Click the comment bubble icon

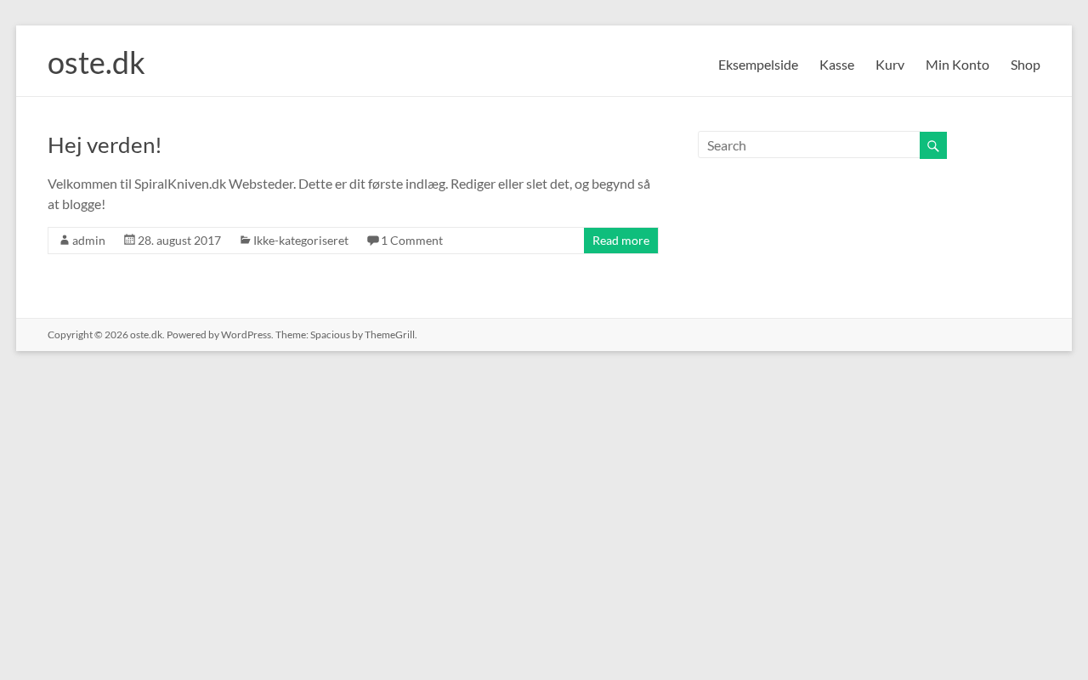click(372, 241)
